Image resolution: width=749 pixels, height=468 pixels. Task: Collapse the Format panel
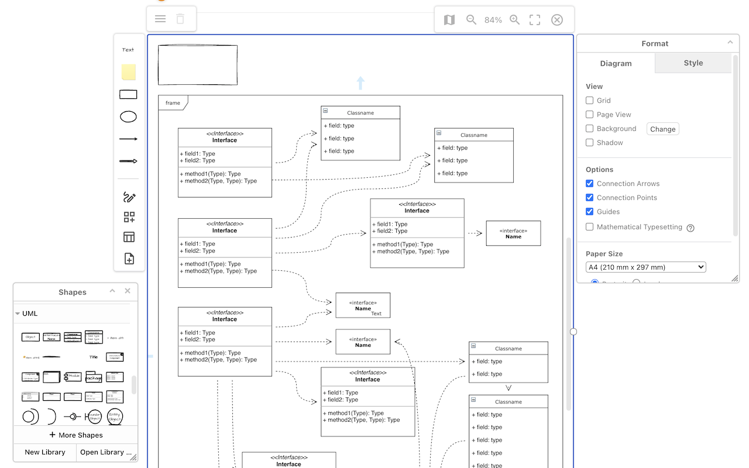pyautogui.click(x=730, y=42)
